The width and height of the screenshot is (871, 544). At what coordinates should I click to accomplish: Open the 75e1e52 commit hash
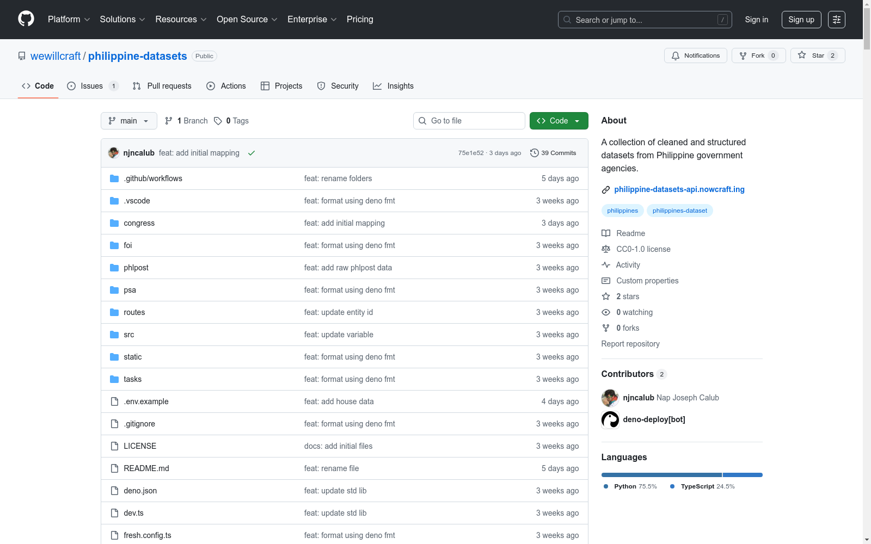[471, 153]
